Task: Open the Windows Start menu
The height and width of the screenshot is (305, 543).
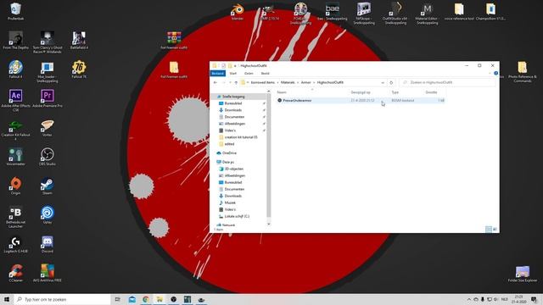Action: tap(7, 299)
